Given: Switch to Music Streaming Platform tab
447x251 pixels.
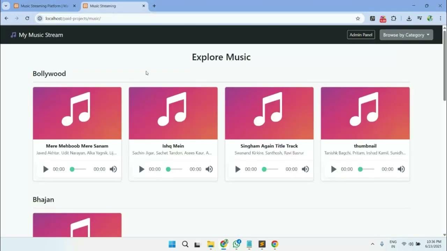Looking at the screenshot, I should point(44,6).
